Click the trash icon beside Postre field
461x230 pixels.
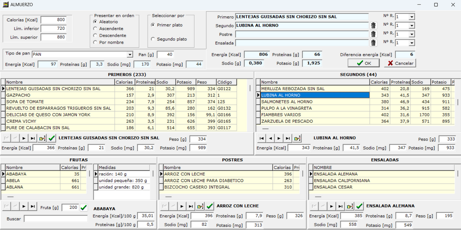tap(373, 34)
